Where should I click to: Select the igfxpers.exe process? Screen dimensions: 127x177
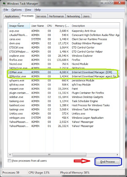(64, 80)
